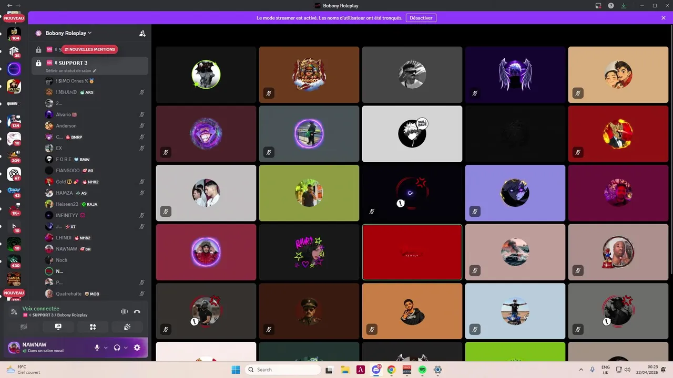Viewport: 673px width, 378px height.
Task: Open the server with 67 badge
Action: (14, 174)
